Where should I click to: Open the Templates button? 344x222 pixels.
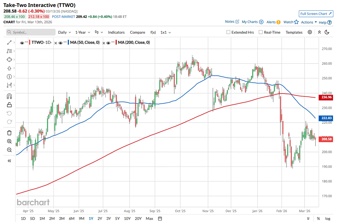tap(294, 32)
